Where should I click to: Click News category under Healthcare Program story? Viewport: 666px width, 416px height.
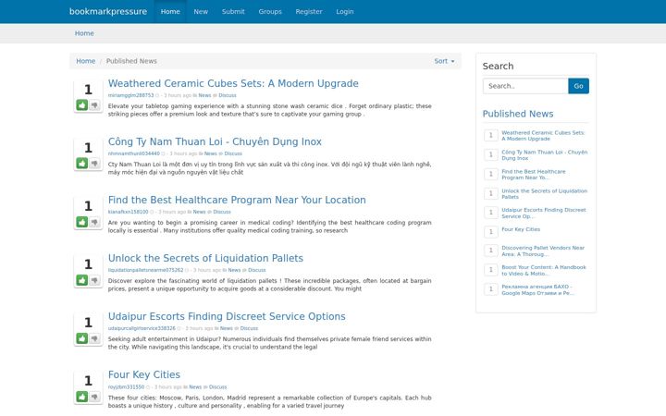[x=199, y=212]
